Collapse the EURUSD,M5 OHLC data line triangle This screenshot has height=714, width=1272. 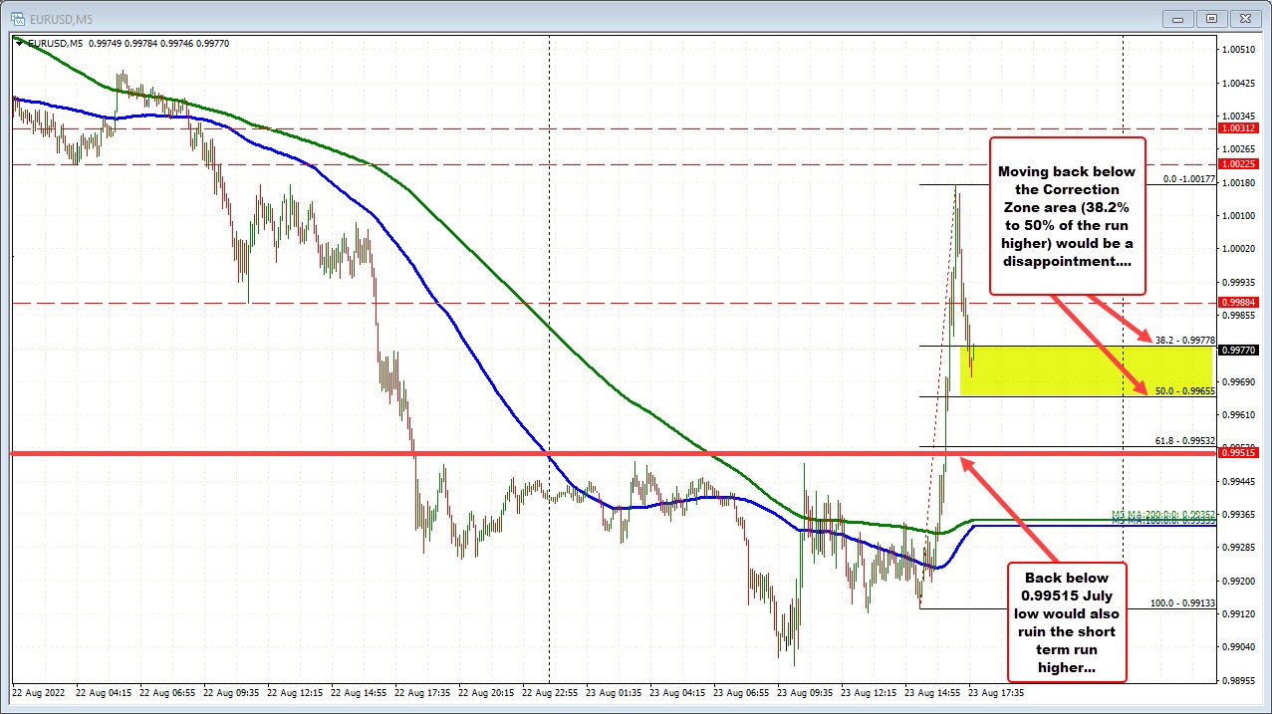[19, 43]
